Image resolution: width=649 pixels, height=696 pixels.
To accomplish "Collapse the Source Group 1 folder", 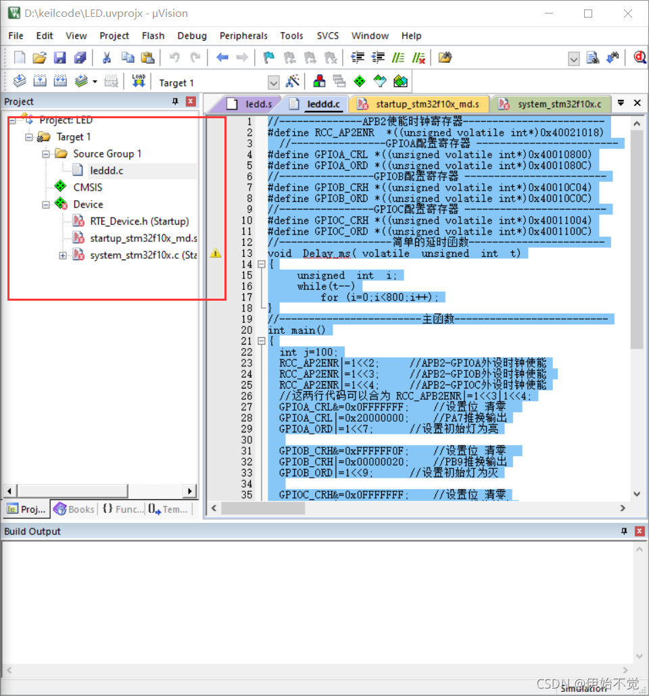I will click(46, 154).
